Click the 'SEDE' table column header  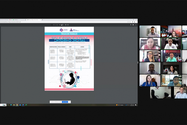click(70, 47)
